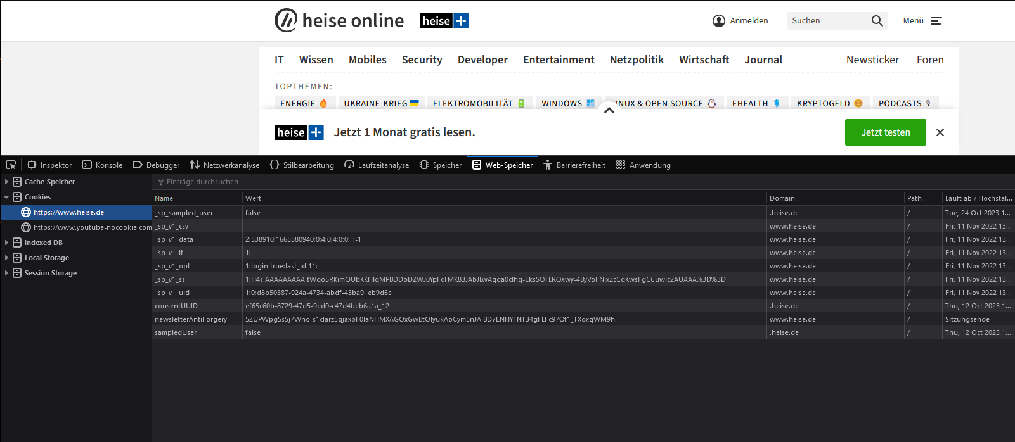Sort cookies by the Name column header
Screen dimensions: 1015x442
coord(197,198)
